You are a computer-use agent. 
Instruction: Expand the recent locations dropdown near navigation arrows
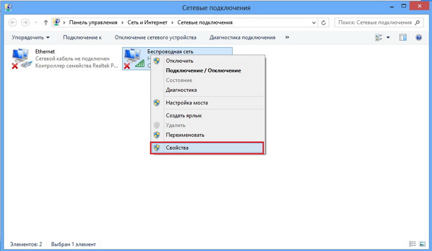pyautogui.click(x=36, y=23)
